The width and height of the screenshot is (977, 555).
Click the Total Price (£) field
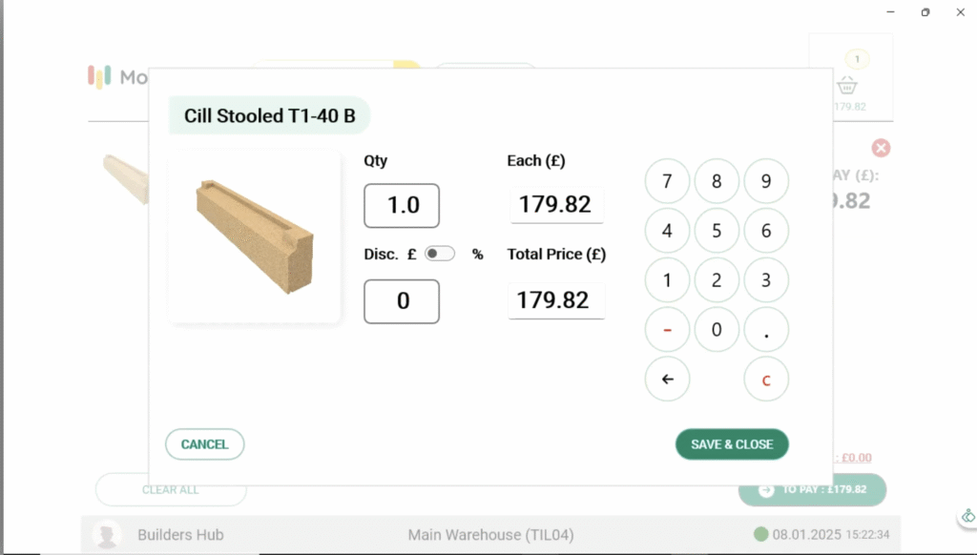coord(555,301)
